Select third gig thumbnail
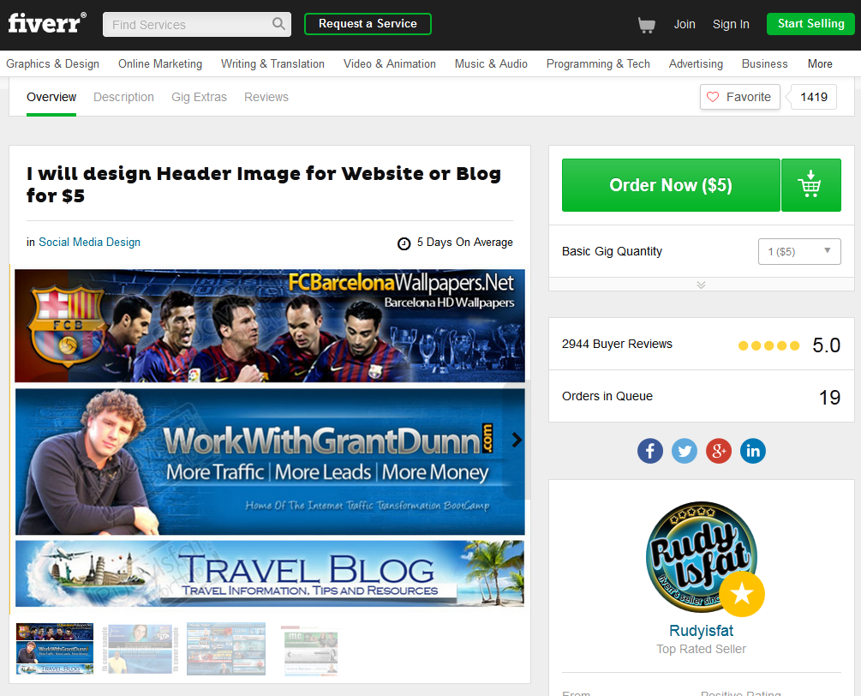Screen dimensions: 861x696 [226, 649]
